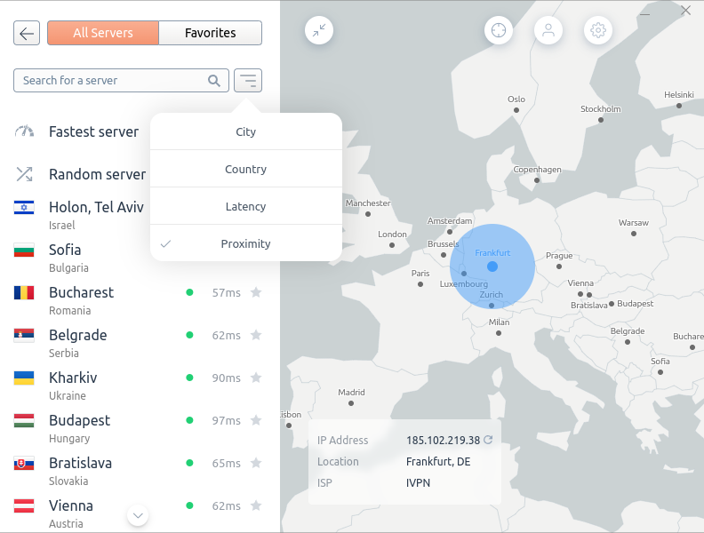This screenshot has height=533, width=704.
Task: Favorite the Bucharest server with star
Action: coord(256,292)
